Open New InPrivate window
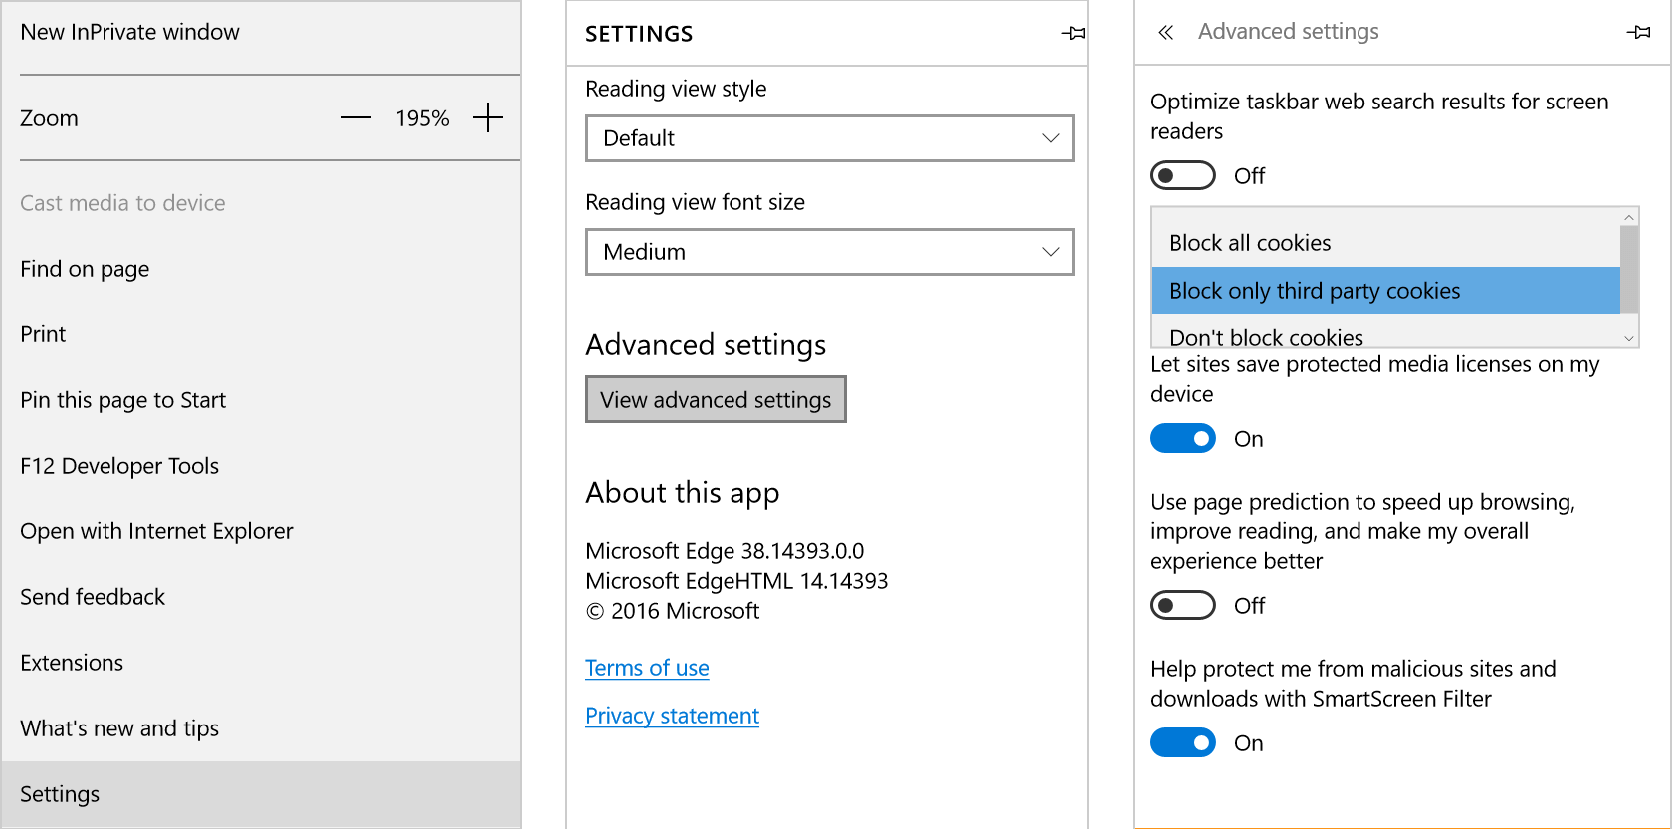Screen dimensions: 1672x829 (261, 33)
